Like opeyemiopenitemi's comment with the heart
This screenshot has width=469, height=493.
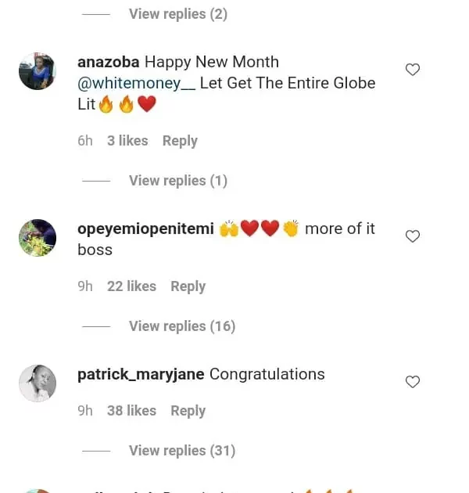click(413, 236)
